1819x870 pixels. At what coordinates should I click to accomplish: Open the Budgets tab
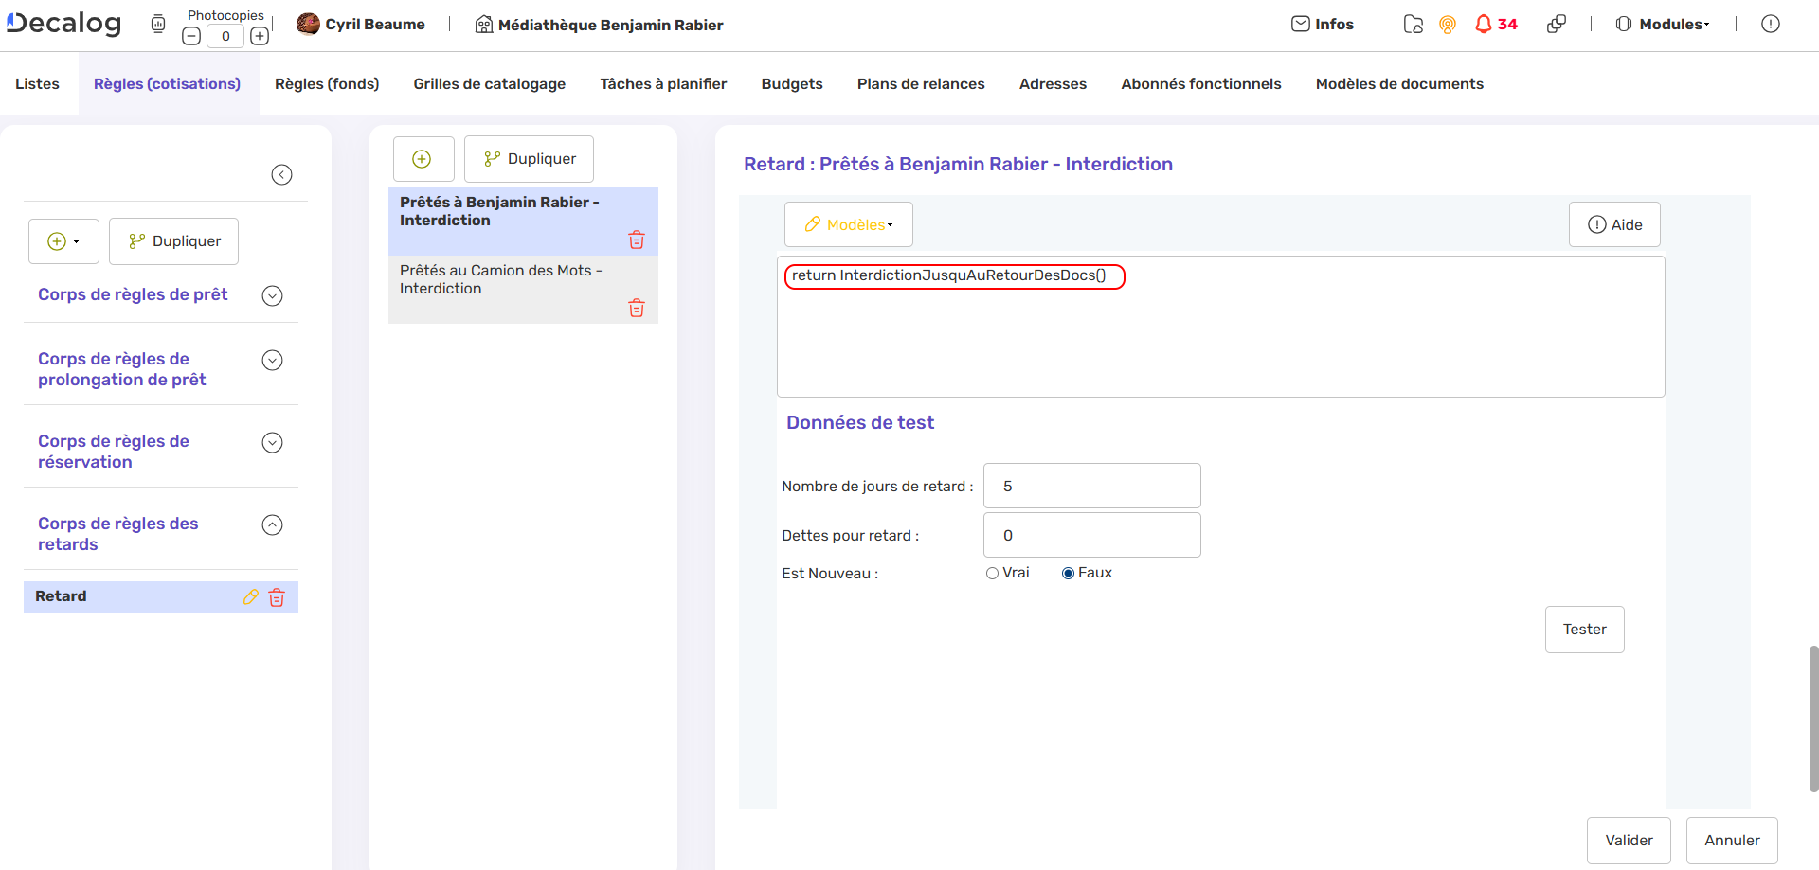click(x=792, y=84)
